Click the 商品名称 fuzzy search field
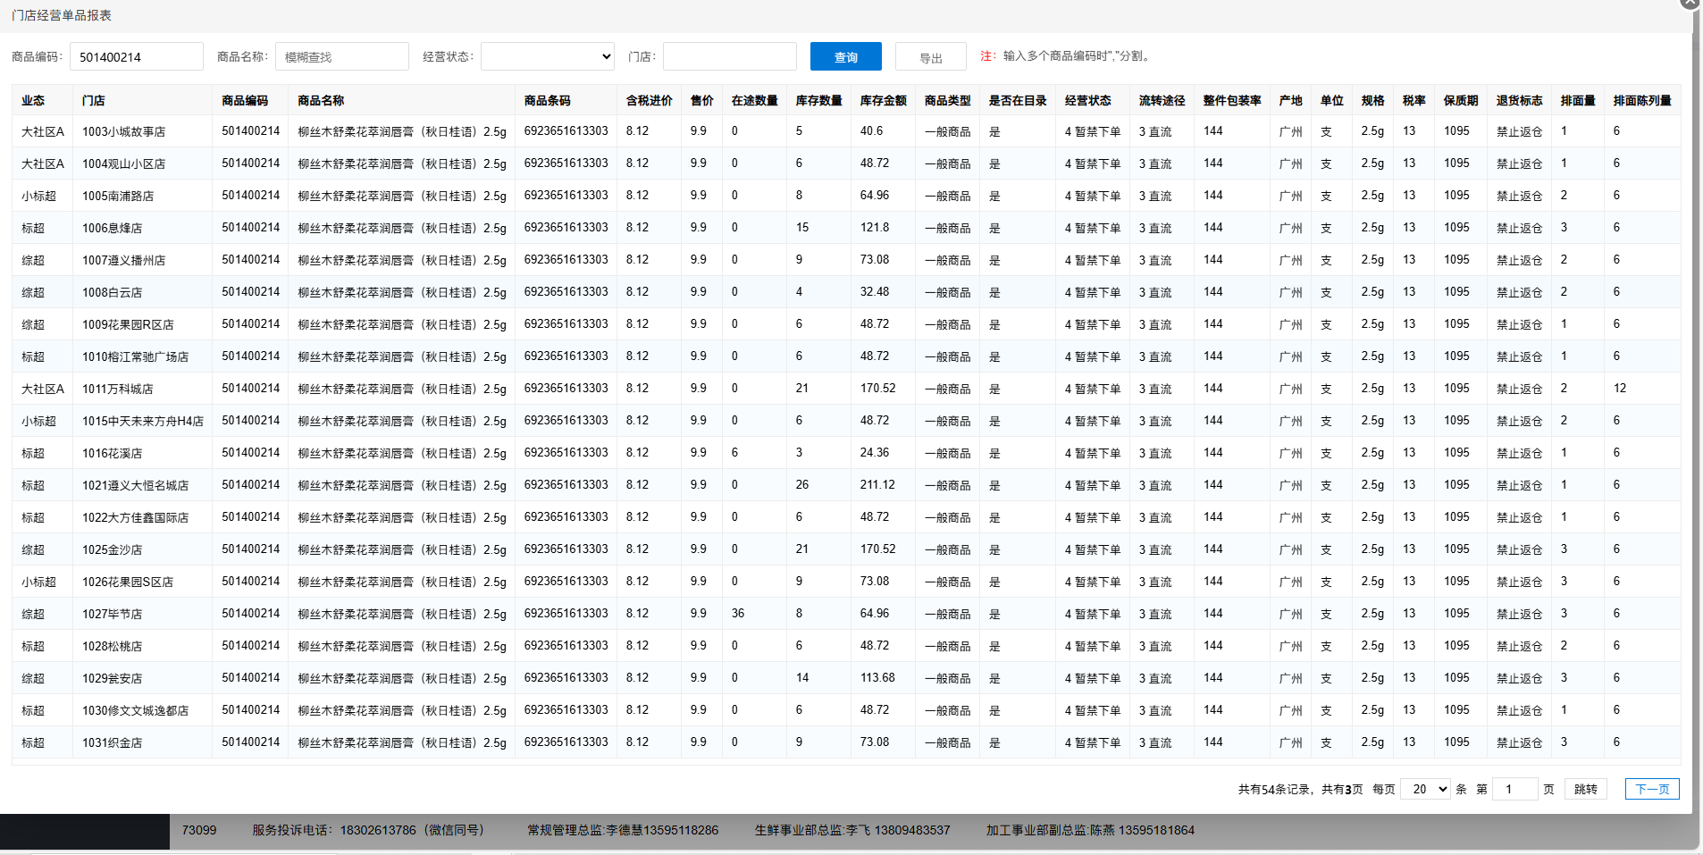 [x=341, y=56]
